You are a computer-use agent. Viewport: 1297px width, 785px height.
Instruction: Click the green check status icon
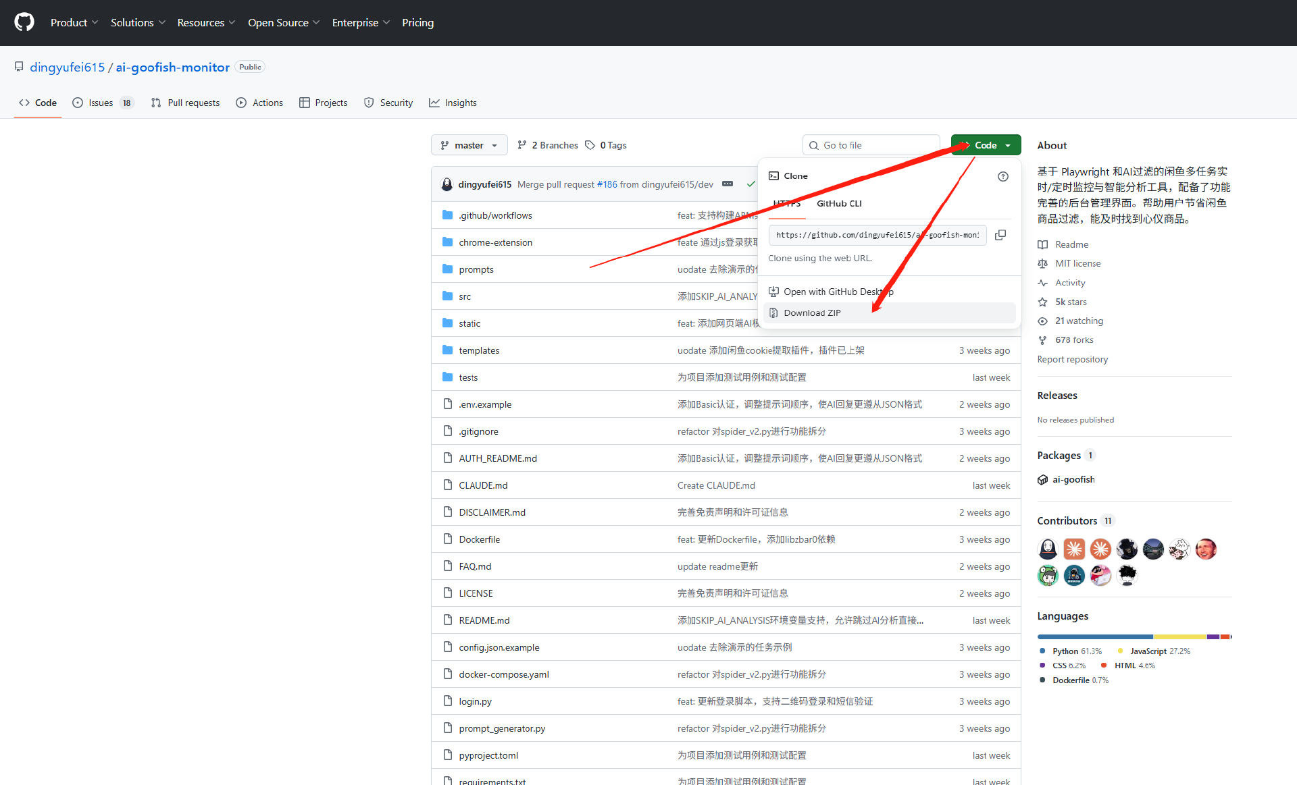pos(751,184)
